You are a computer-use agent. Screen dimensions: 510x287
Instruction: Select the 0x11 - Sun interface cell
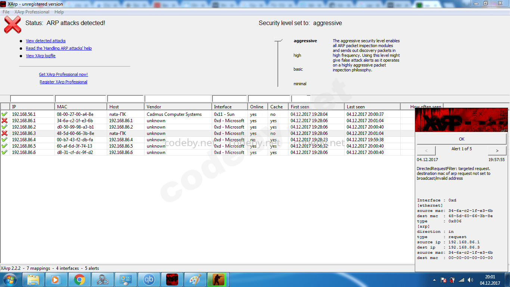[224, 114]
